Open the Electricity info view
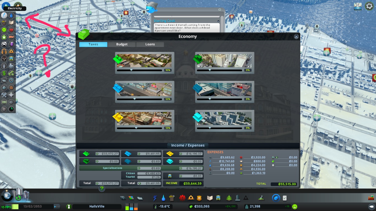 pos(4,15)
